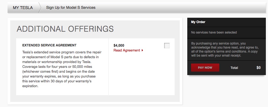Viewport: 268px width, 107px height.
Task: Click the EXTENDED SERVICE AGREEMENT title
Action: tap(50, 45)
